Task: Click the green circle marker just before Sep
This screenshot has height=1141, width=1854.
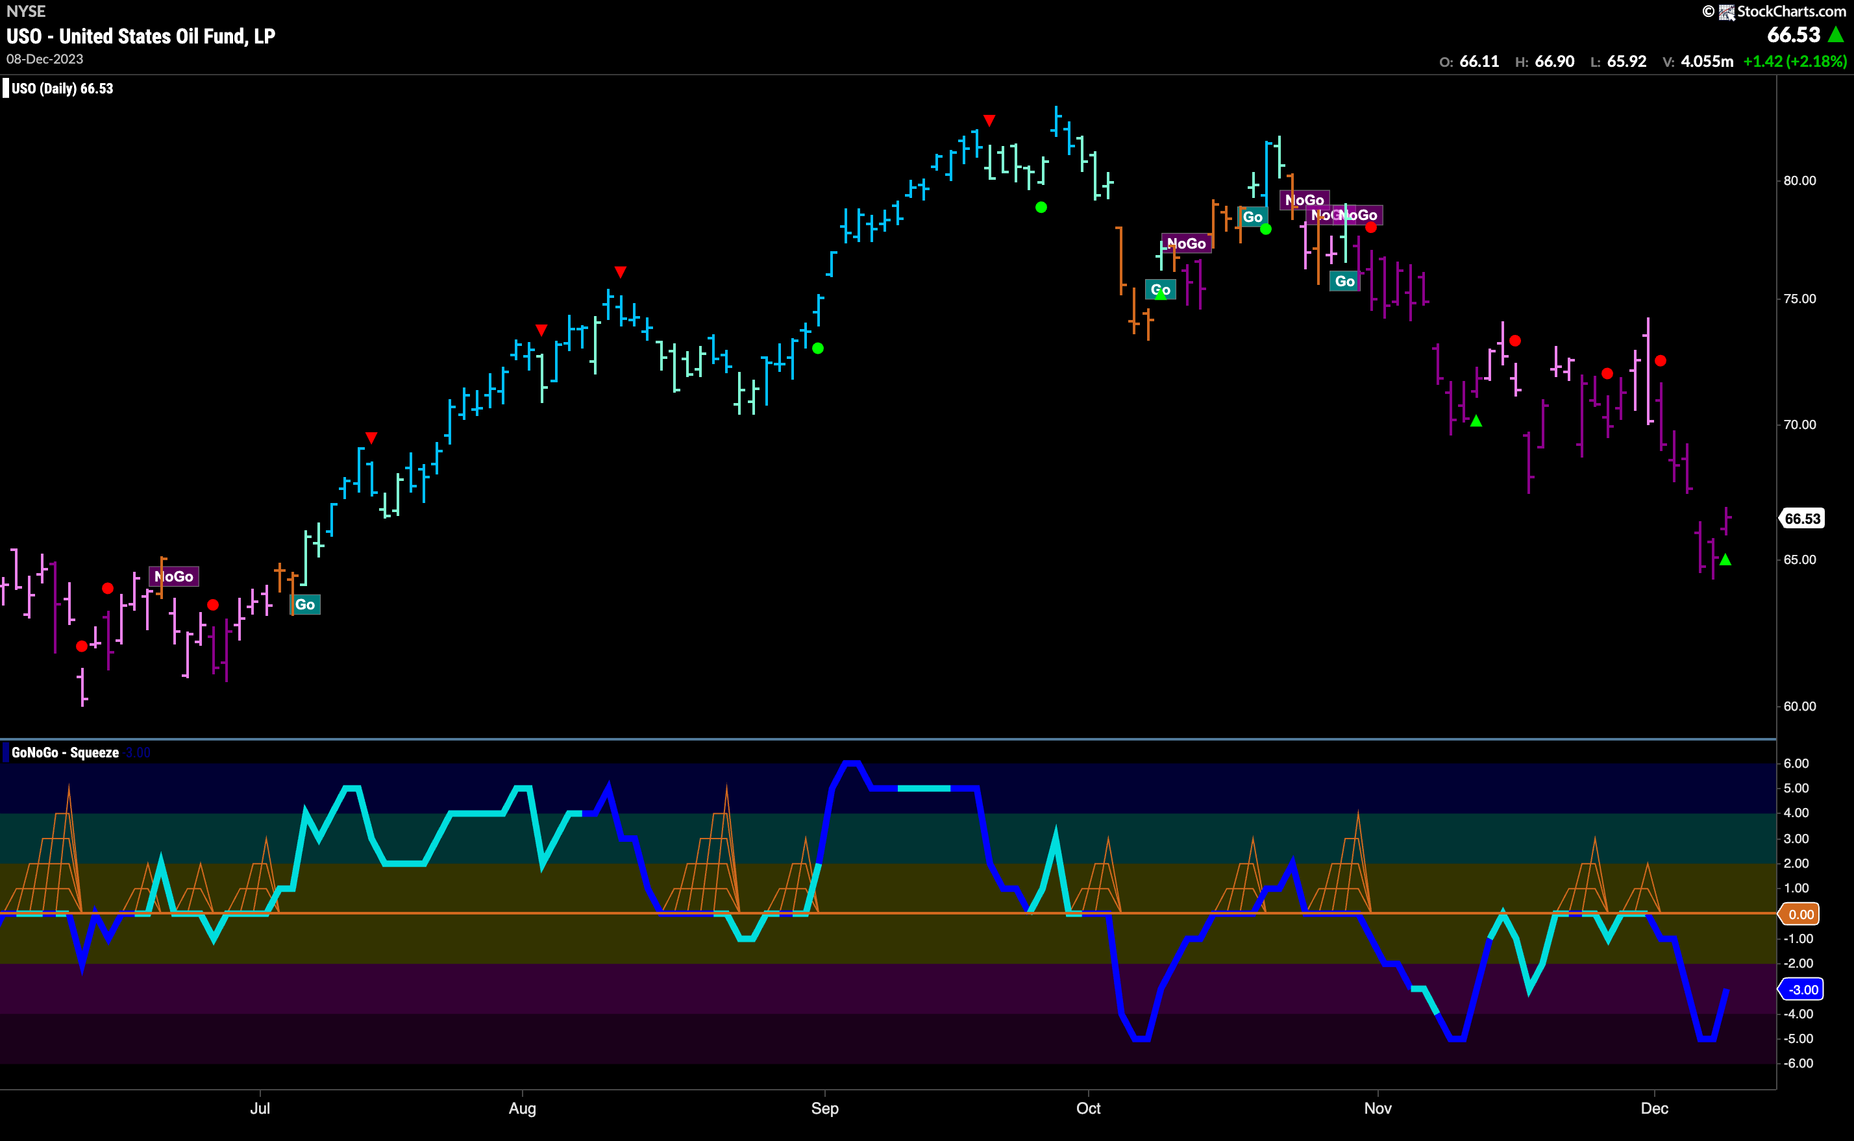Action: 818,348
